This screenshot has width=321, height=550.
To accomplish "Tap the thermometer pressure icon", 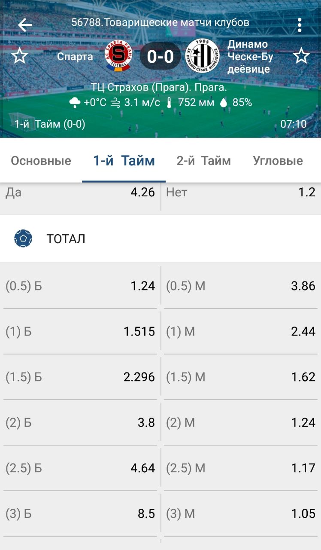I will click(169, 102).
